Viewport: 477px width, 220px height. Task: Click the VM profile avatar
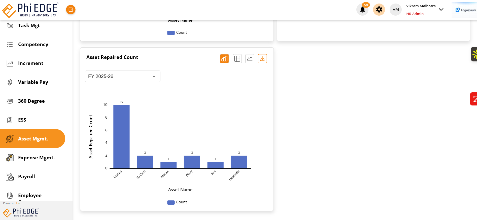(x=395, y=10)
